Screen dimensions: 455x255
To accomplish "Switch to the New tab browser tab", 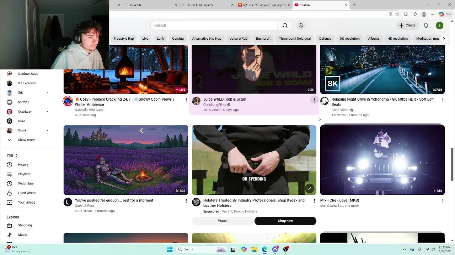I will click(x=151, y=5).
